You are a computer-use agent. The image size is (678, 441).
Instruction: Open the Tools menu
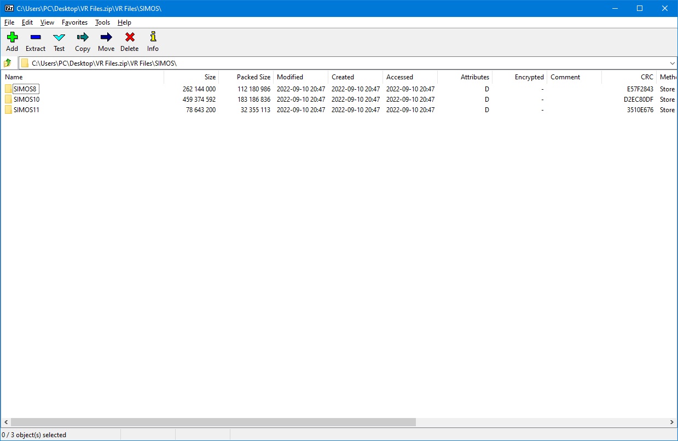click(102, 22)
